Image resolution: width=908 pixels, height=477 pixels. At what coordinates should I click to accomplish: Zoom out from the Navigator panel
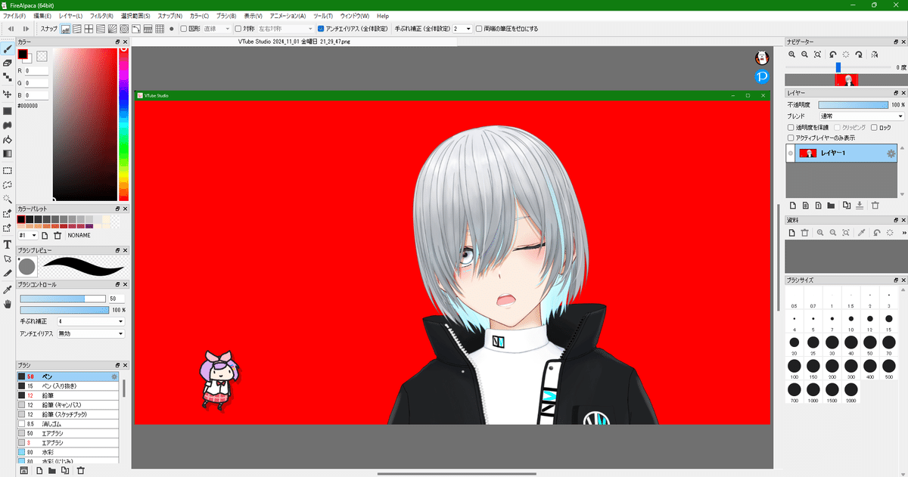click(805, 54)
